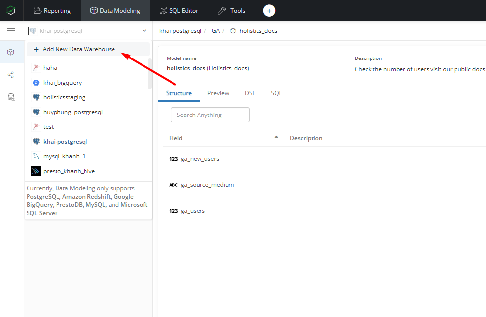This screenshot has height=317, width=486.
Task: Click the model description text
Action: click(420, 69)
